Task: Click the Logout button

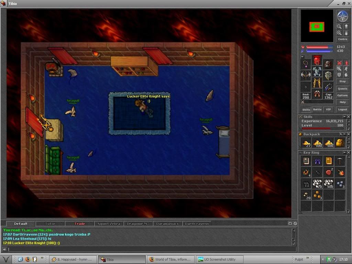Action: (x=343, y=109)
